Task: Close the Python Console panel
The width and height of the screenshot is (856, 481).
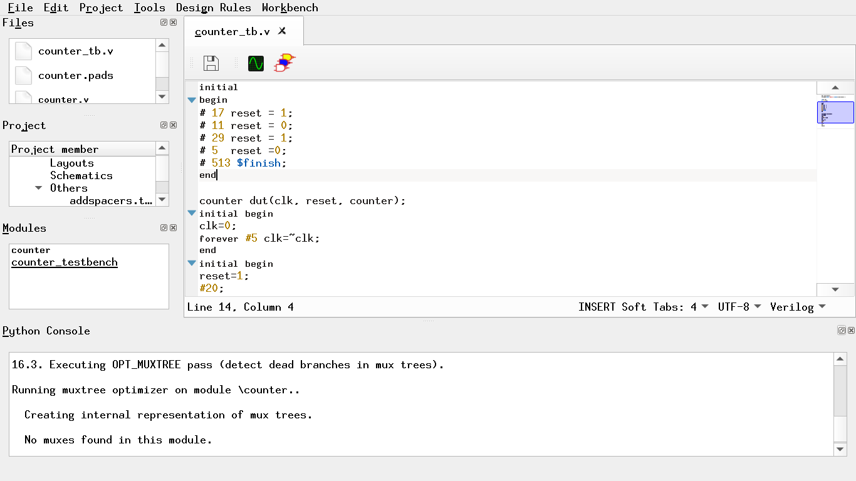Action: [x=851, y=330]
